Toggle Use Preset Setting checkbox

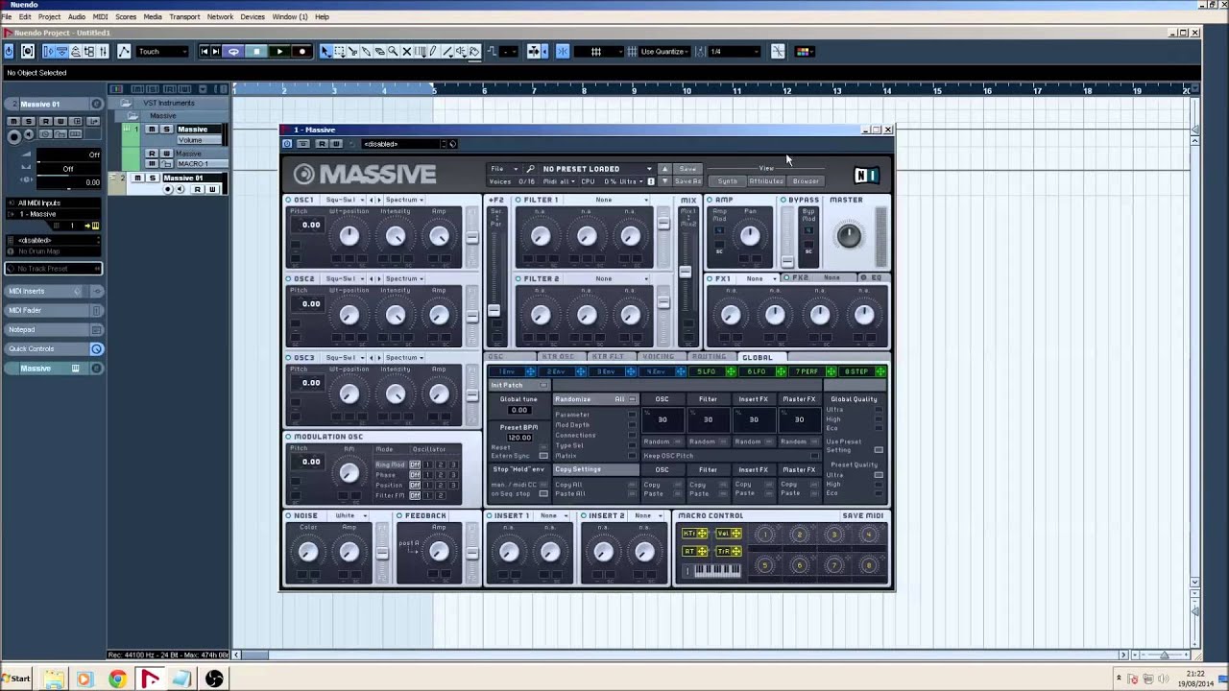pos(879,450)
